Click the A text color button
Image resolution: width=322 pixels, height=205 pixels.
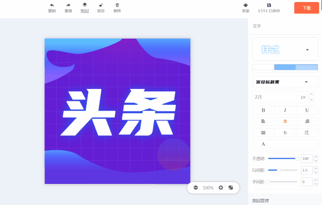click(263, 144)
